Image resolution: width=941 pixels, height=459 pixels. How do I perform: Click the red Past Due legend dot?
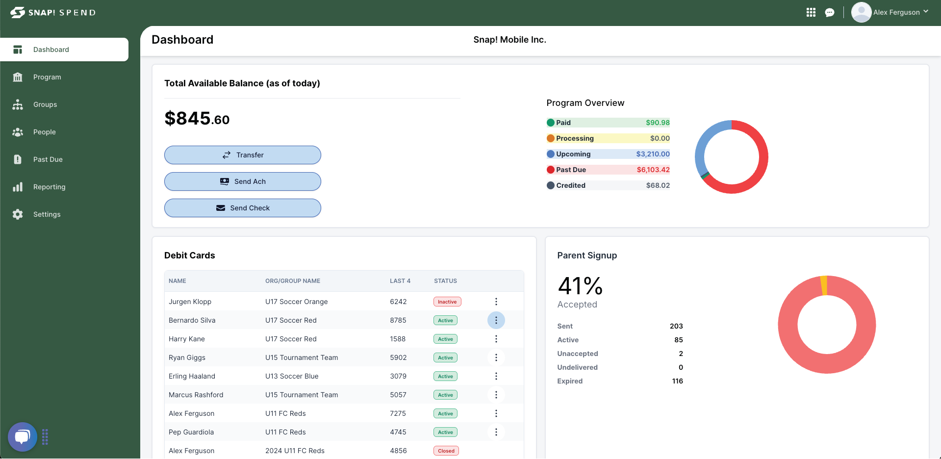(551, 170)
